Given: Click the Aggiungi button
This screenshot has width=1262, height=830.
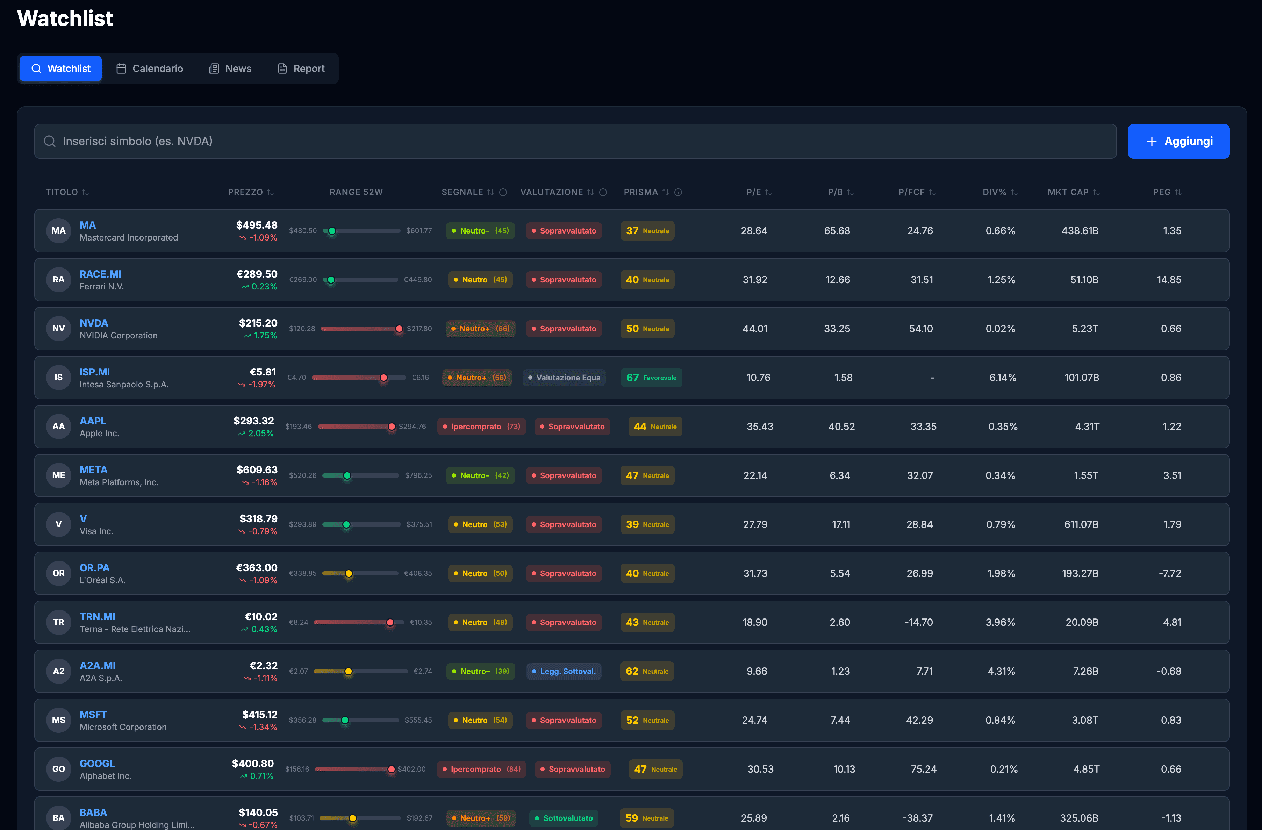Looking at the screenshot, I should pyautogui.click(x=1178, y=141).
